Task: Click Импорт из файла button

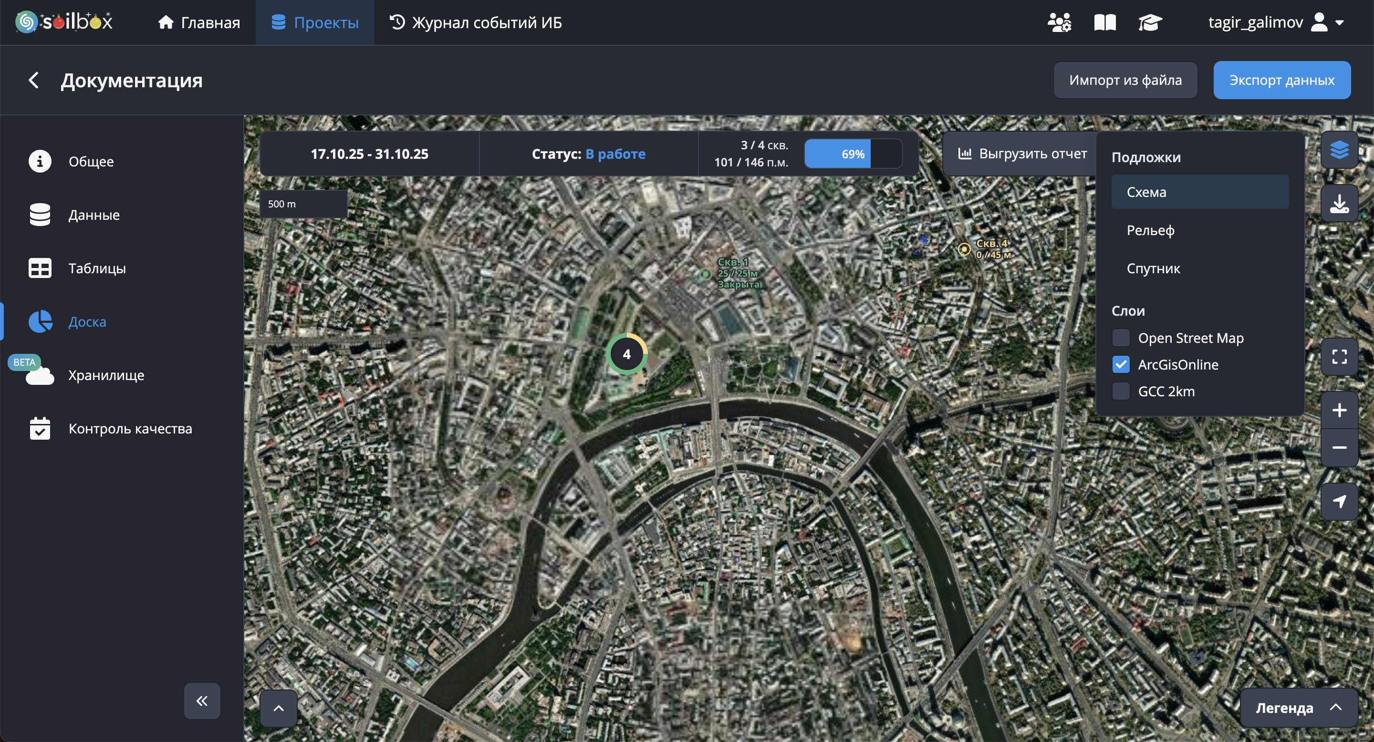Action: [x=1125, y=80]
